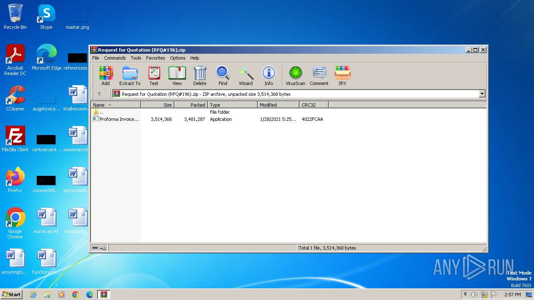This screenshot has height=300, width=534.
Task: Open the Extract To tool
Action: pyautogui.click(x=130, y=76)
